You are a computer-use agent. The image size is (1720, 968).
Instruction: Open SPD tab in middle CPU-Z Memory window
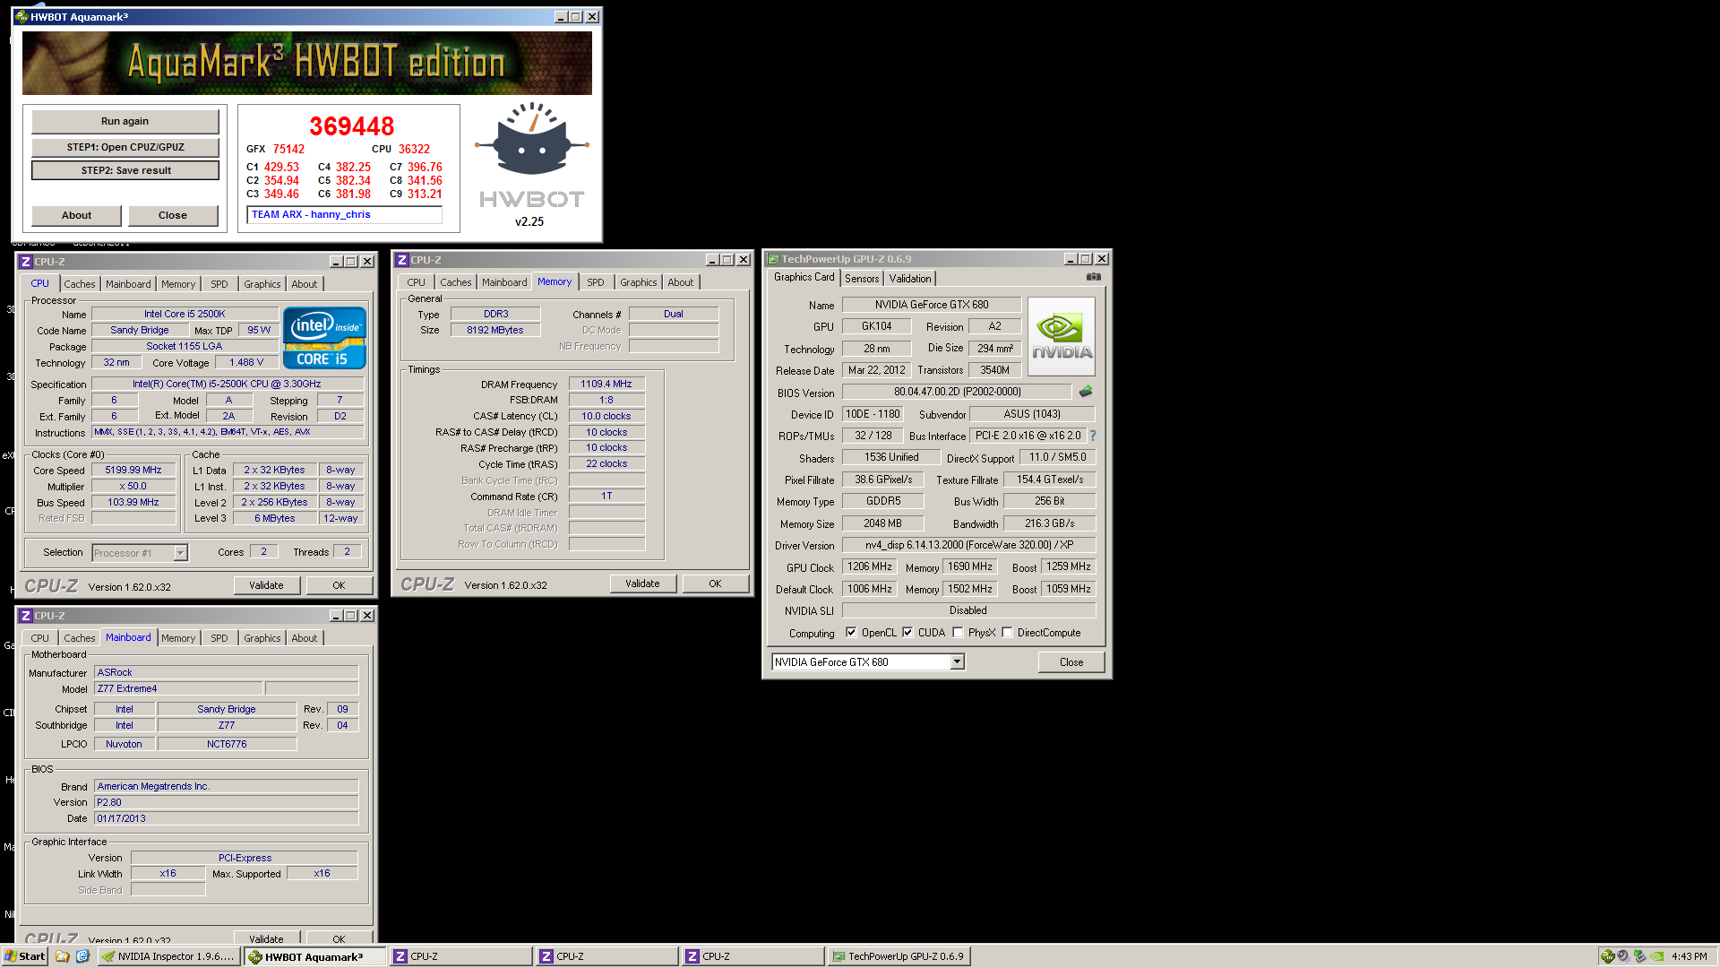tap(596, 282)
